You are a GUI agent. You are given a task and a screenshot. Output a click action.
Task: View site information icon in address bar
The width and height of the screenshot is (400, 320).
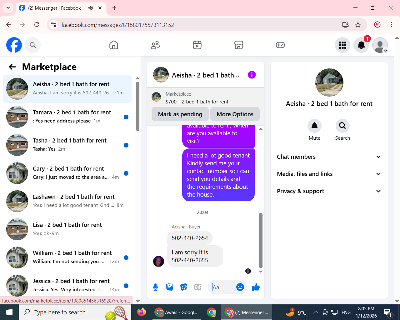tap(53, 25)
